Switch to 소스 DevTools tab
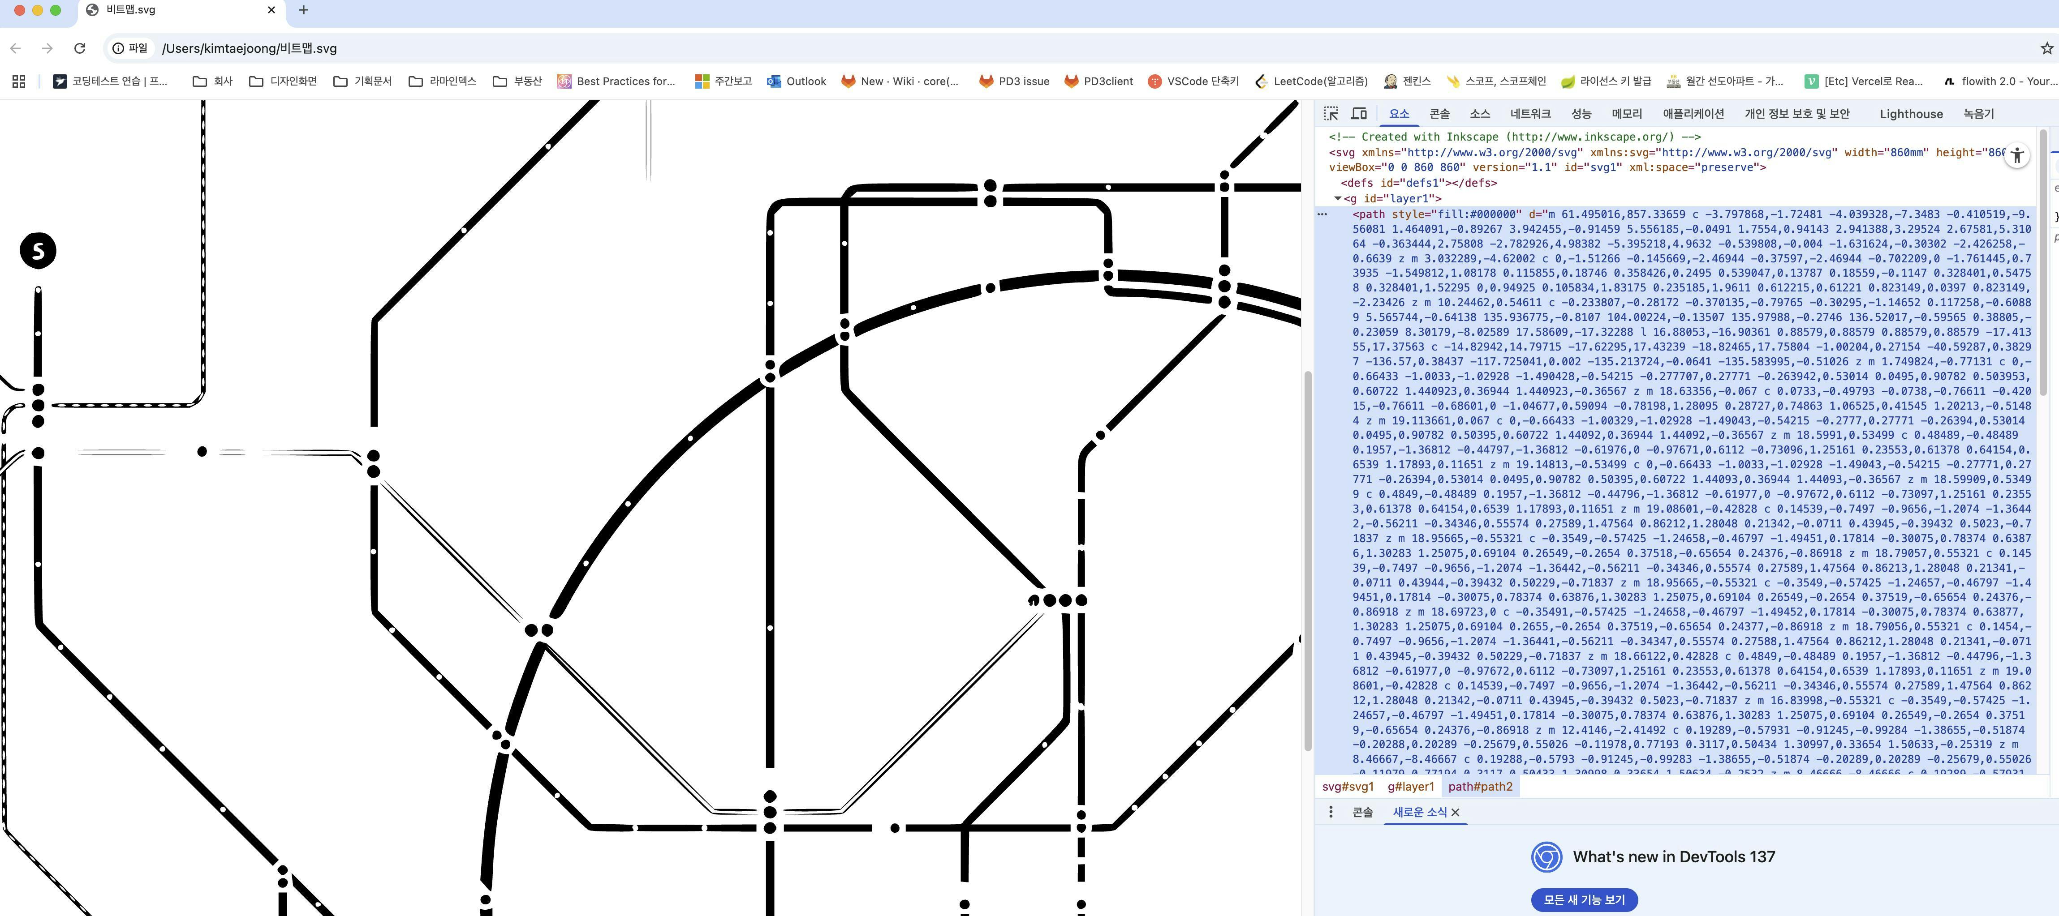The image size is (2059, 916). (x=1479, y=113)
